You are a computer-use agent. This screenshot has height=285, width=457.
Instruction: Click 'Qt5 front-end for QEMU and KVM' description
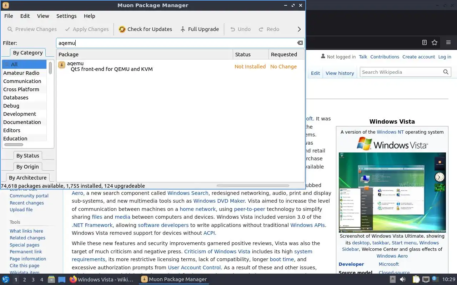[112, 69]
